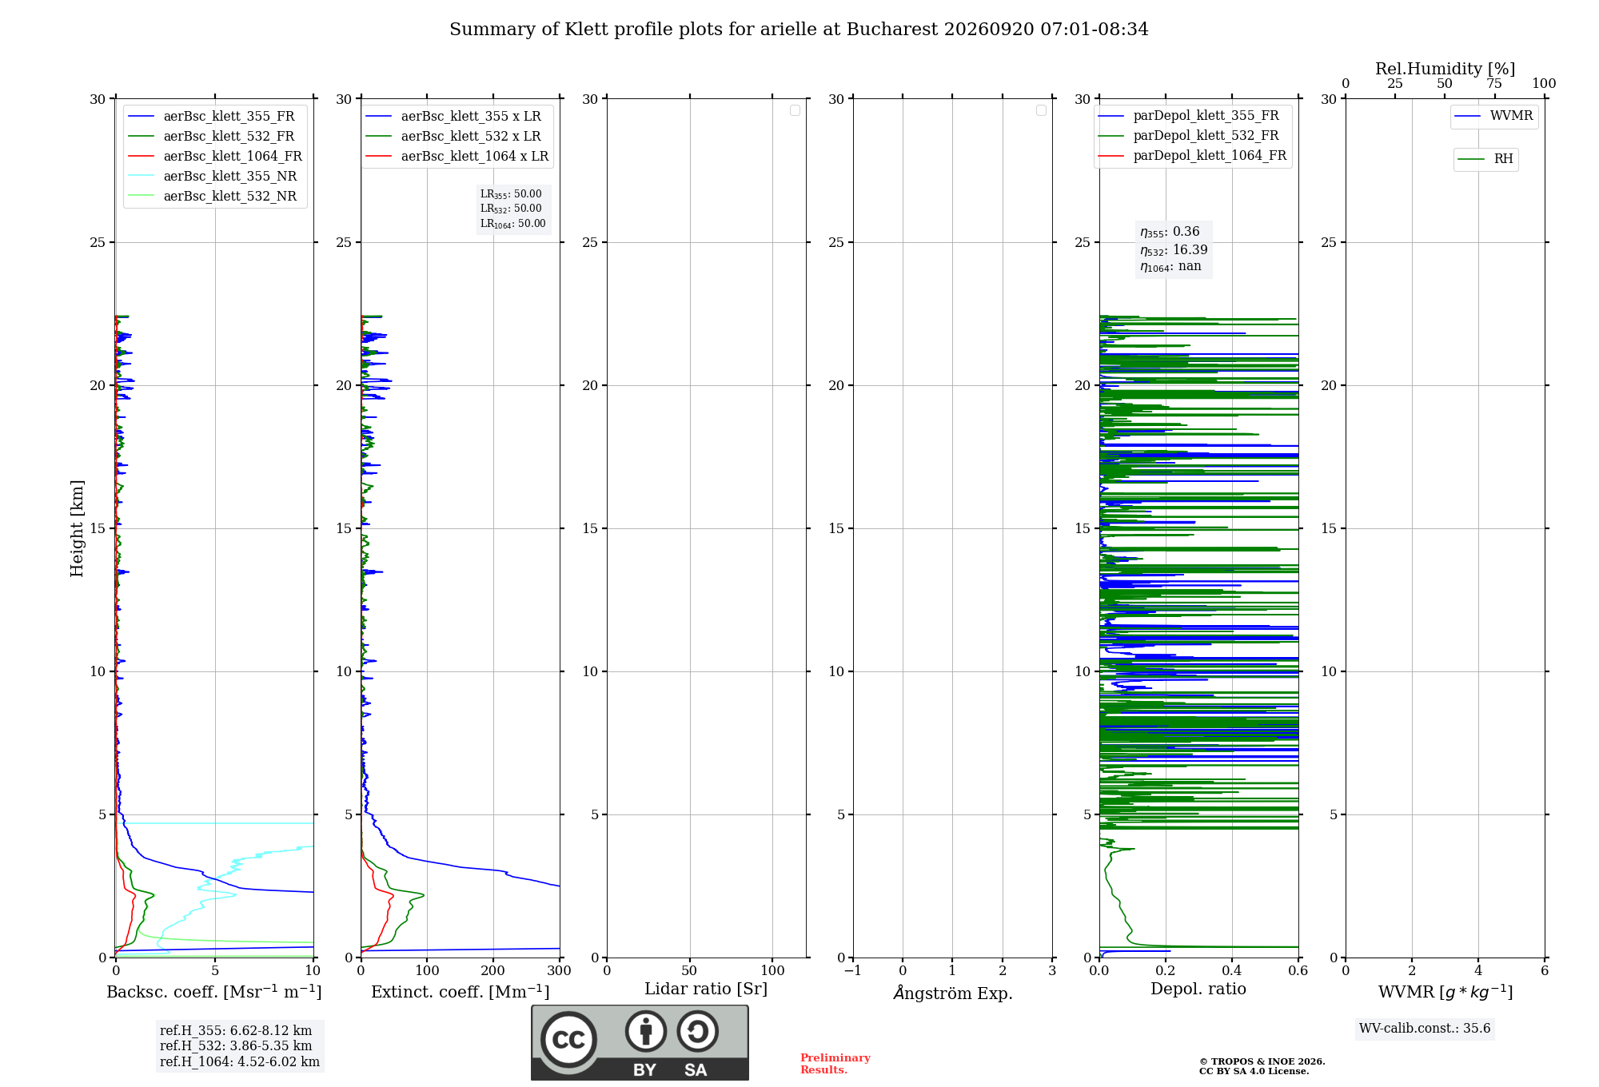
Task: Click the aerBsc_klett_355_FR legend entry
Action: point(212,116)
